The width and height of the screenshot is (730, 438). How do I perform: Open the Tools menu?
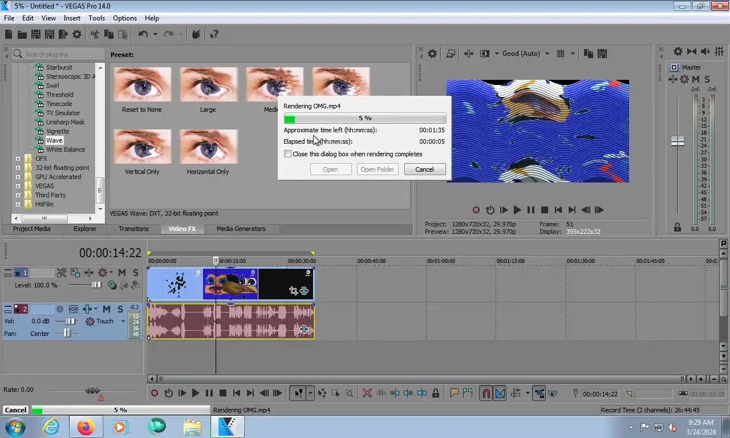(96, 18)
